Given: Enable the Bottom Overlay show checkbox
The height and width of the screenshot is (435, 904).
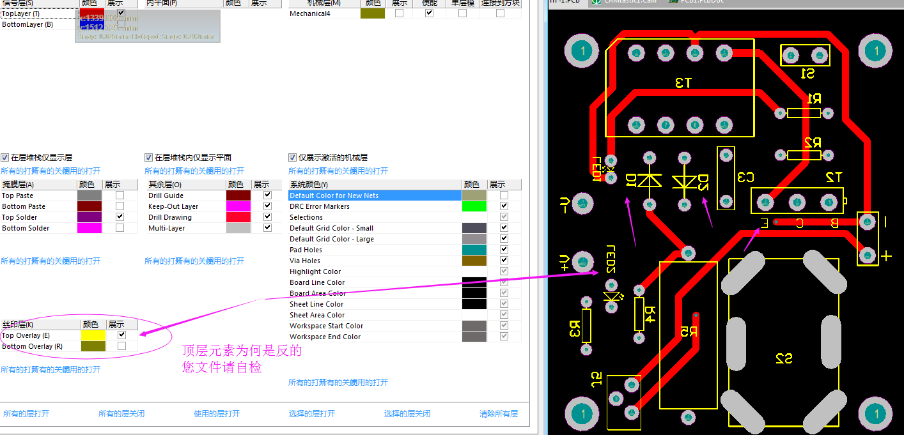Looking at the screenshot, I should point(122,346).
